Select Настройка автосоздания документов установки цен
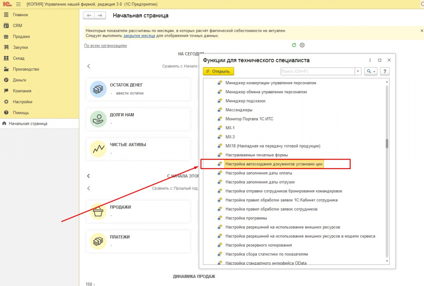The height and width of the screenshot is (286, 424). click(274, 164)
